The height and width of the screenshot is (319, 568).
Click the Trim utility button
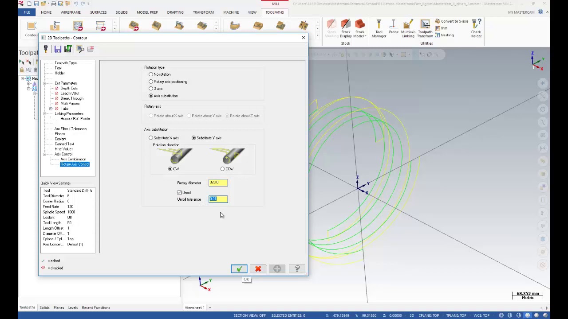[441, 28]
